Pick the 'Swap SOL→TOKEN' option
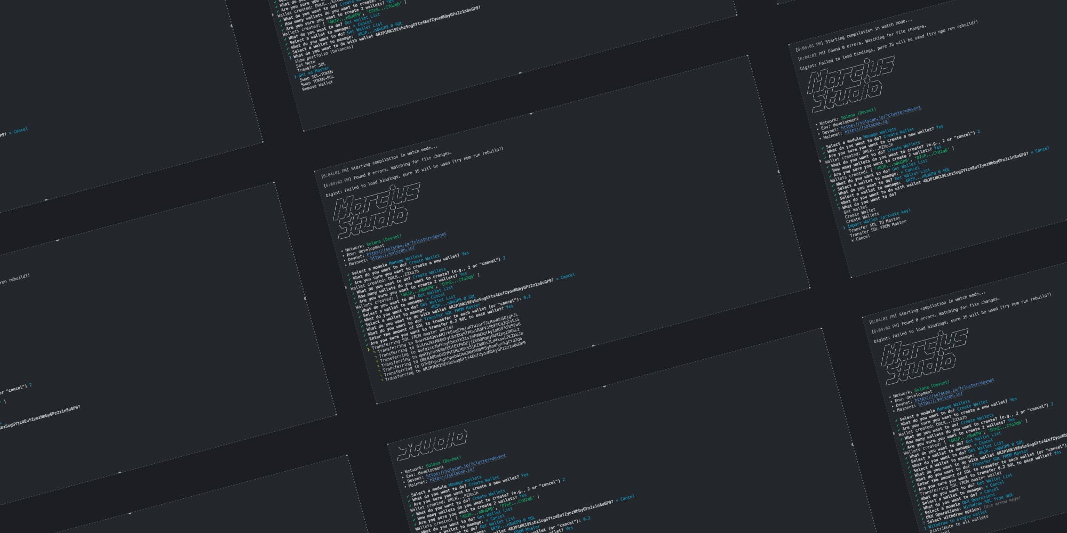This screenshot has width=1067, height=533. [x=316, y=76]
